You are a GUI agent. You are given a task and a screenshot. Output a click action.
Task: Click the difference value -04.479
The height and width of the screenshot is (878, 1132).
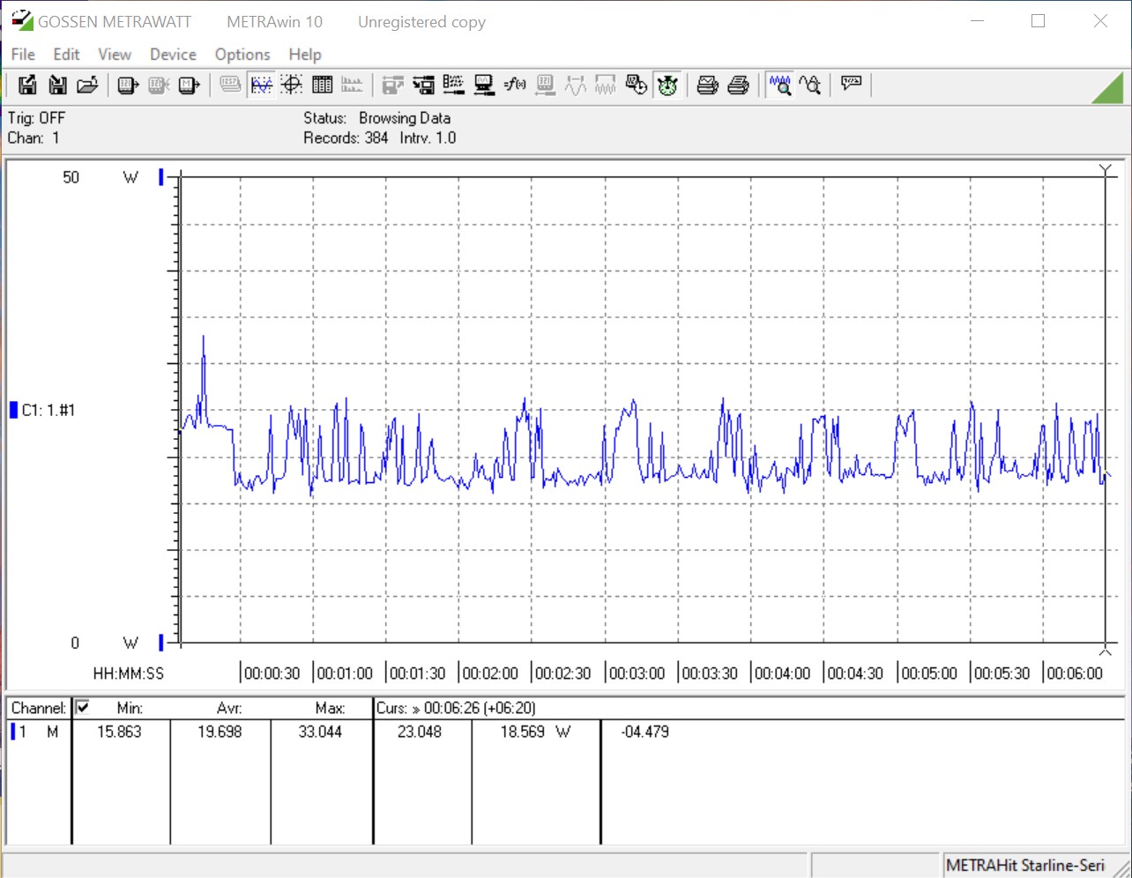coord(645,732)
